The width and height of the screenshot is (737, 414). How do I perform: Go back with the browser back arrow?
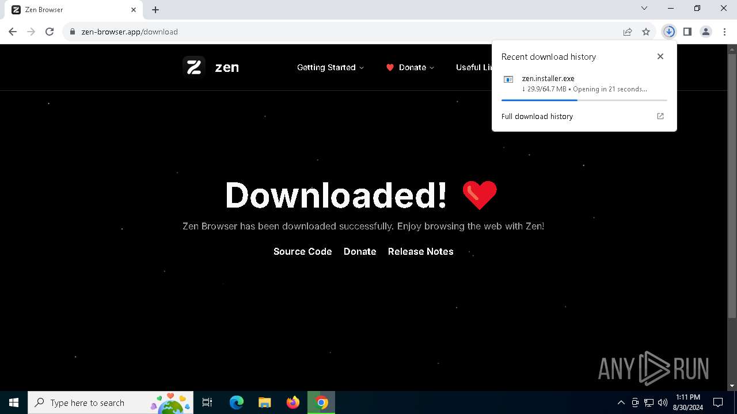coord(13,32)
